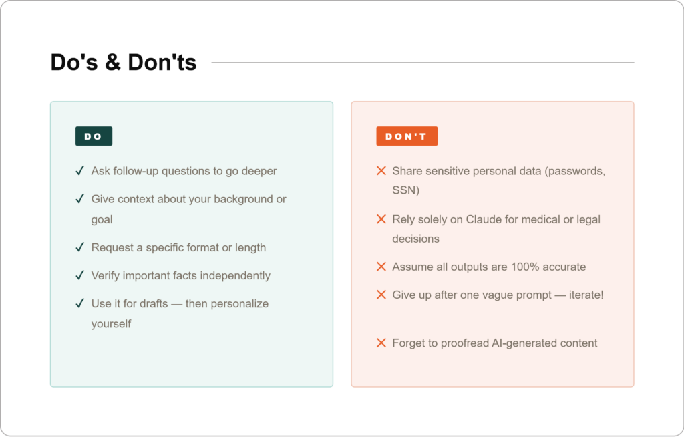Click X icon beside 'Forget to proofread AI-generated content'

click(x=381, y=343)
